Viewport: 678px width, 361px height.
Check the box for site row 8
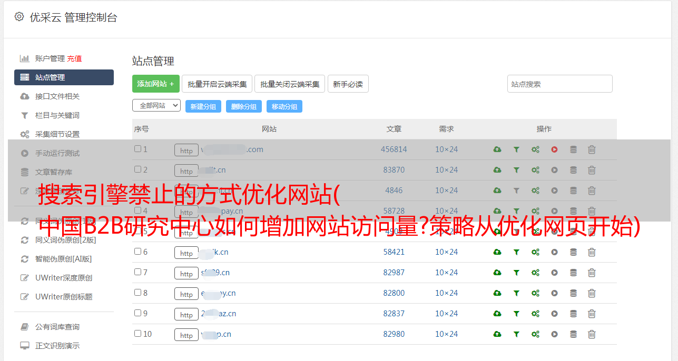pos(137,293)
